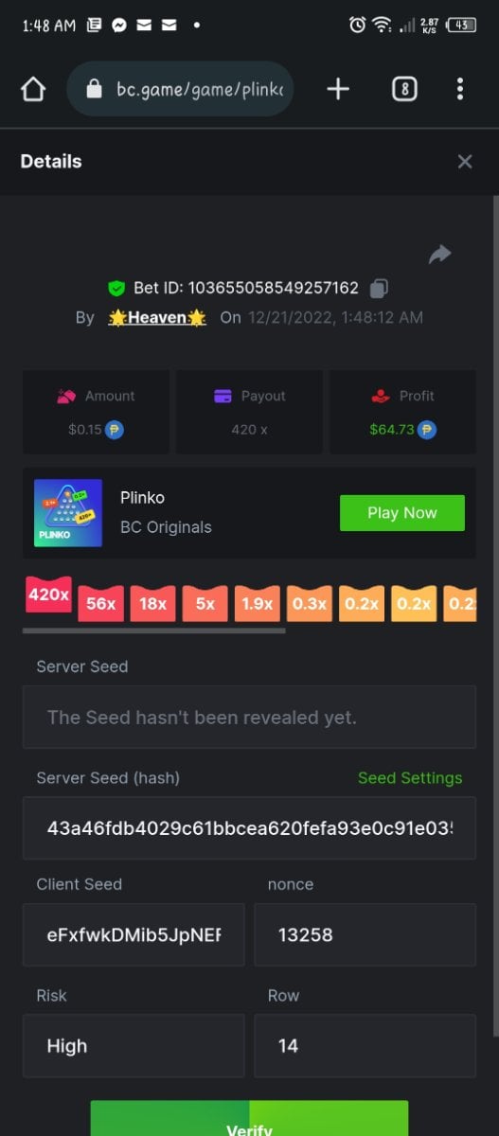Screen dimensions: 499x1136
Task: Open the Risk field set to High
Action: tap(134, 1046)
